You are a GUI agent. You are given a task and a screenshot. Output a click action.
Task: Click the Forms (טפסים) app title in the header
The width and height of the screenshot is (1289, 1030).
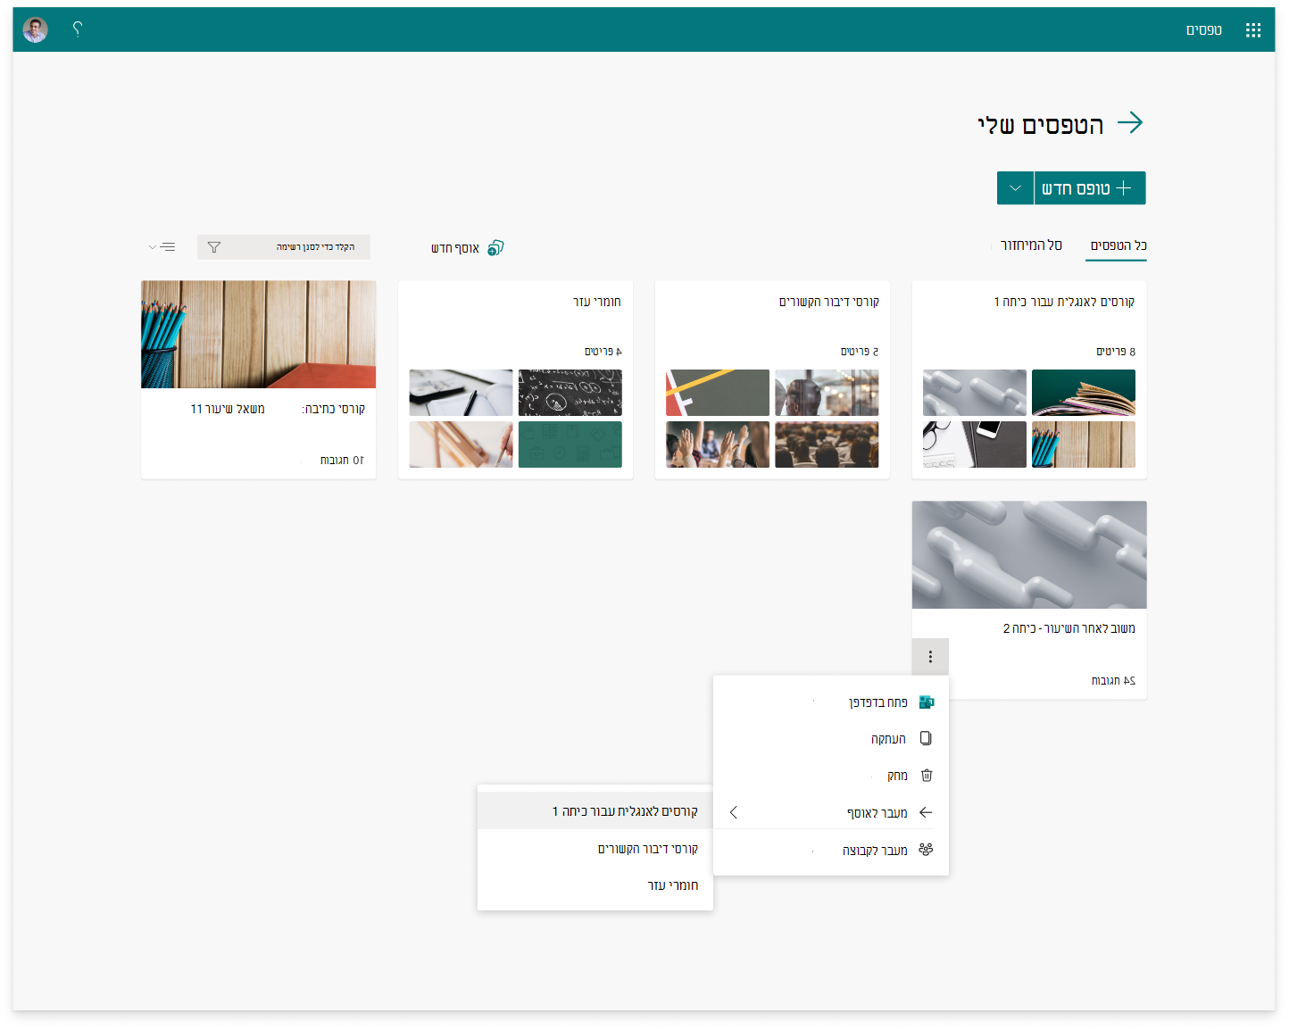point(1203,30)
